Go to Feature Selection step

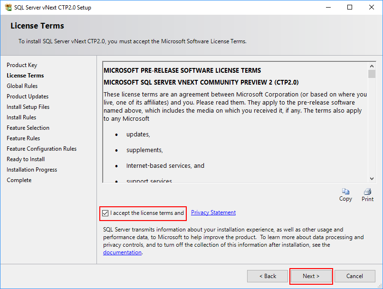pos(28,127)
